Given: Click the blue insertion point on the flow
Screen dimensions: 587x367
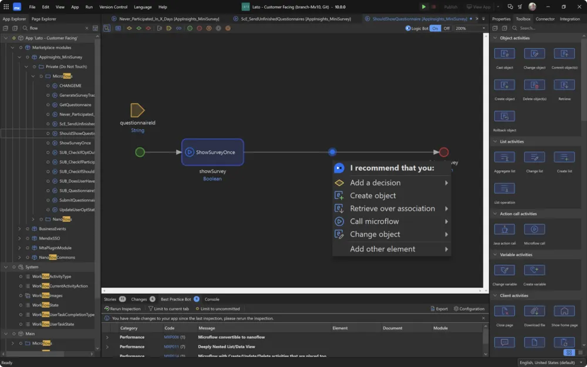Looking at the screenshot, I should [332, 151].
